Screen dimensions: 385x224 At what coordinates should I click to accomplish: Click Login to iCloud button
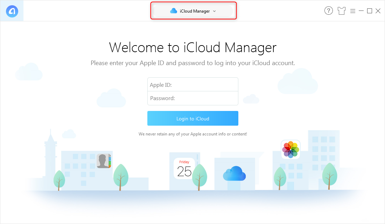(x=193, y=118)
